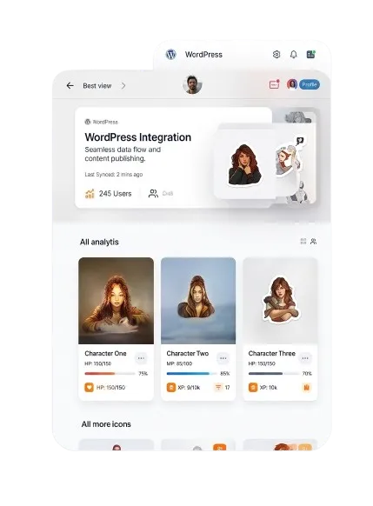Click the orange heart icon on Character One
The height and width of the screenshot is (506, 373).
pos(89,387)
